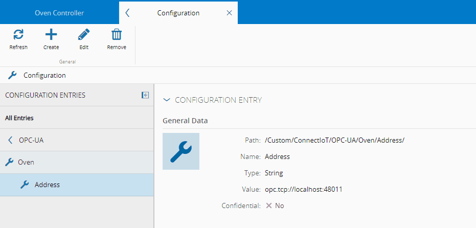Click the Create plus icon

tap(51, 35)
